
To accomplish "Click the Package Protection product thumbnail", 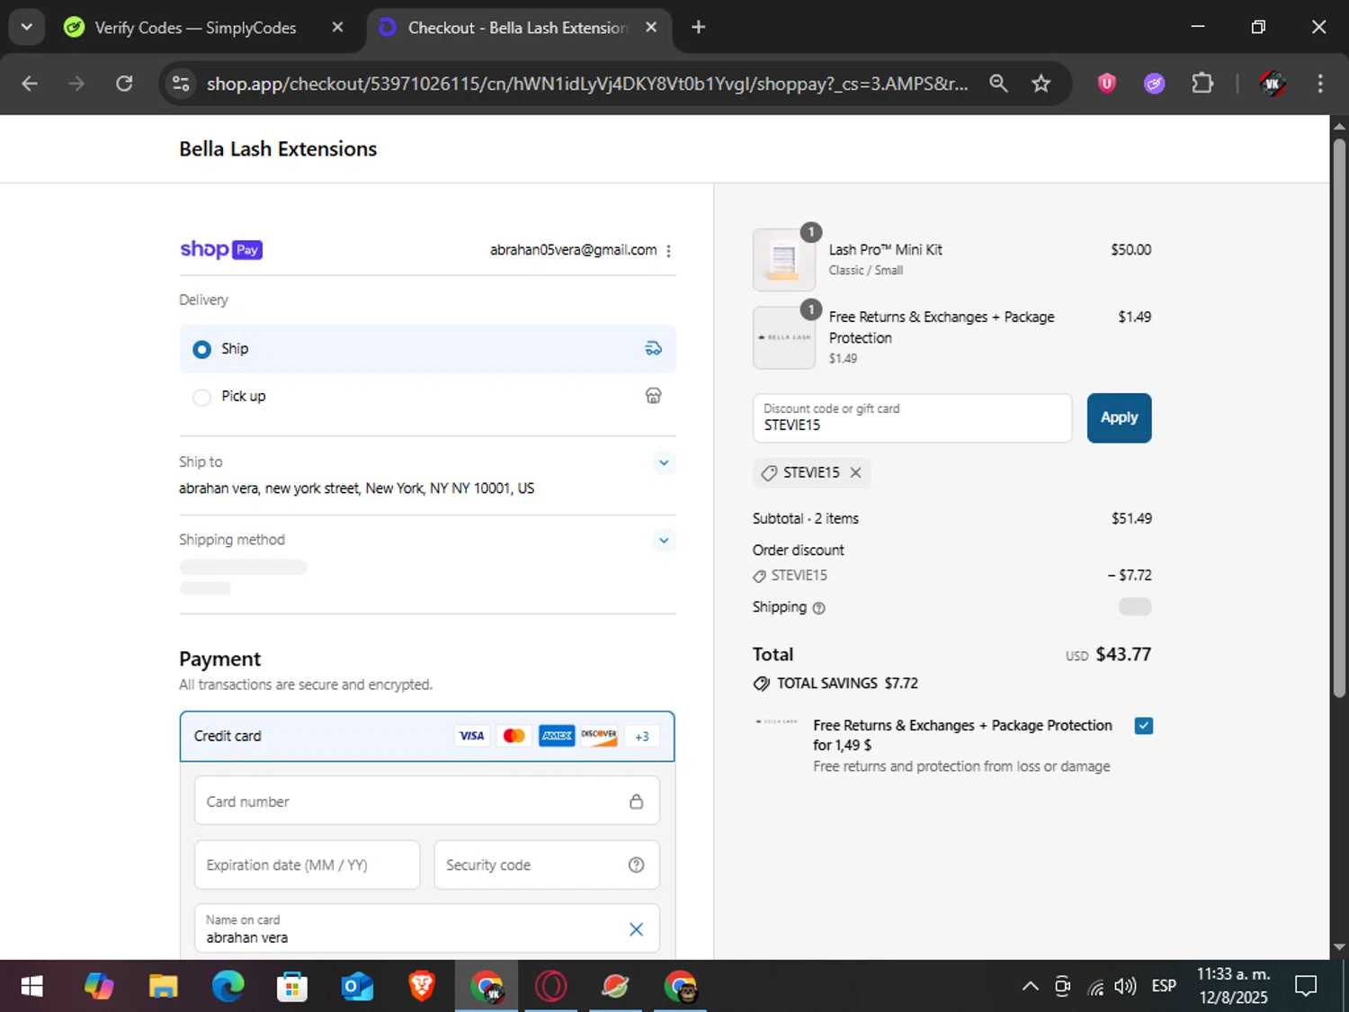I will pyautogui.click(x=784, y=337).
